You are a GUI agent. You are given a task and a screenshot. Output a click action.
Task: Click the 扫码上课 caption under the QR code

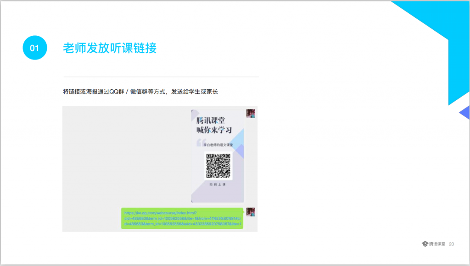[x=218, y=185]
